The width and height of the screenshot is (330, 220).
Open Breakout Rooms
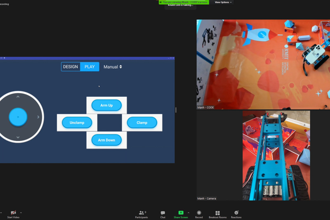tap(217, 213)
